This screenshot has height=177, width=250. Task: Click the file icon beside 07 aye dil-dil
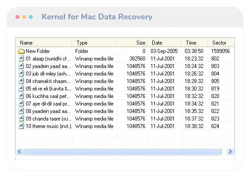21,103
